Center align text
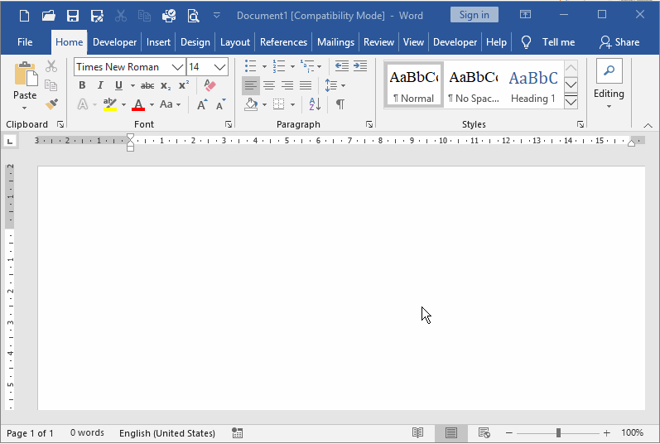660x444 pixels. pos(269,86)
